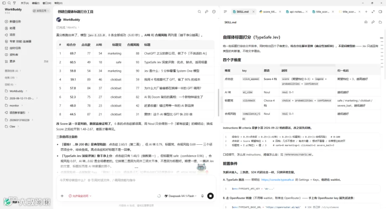
Task: Click the https://console.typesafe.ai link
Action: [x=277, y=180]
